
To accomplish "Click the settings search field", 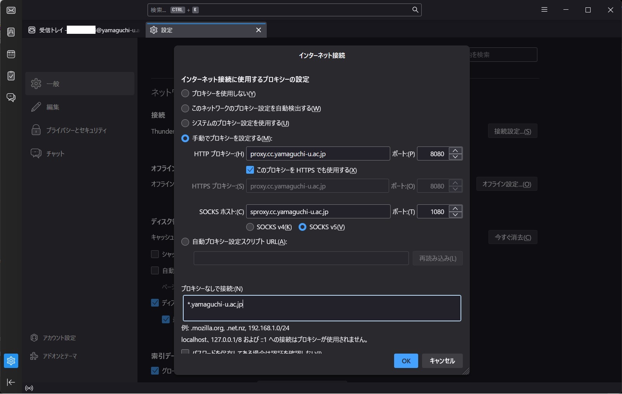I will coord(503,55).
